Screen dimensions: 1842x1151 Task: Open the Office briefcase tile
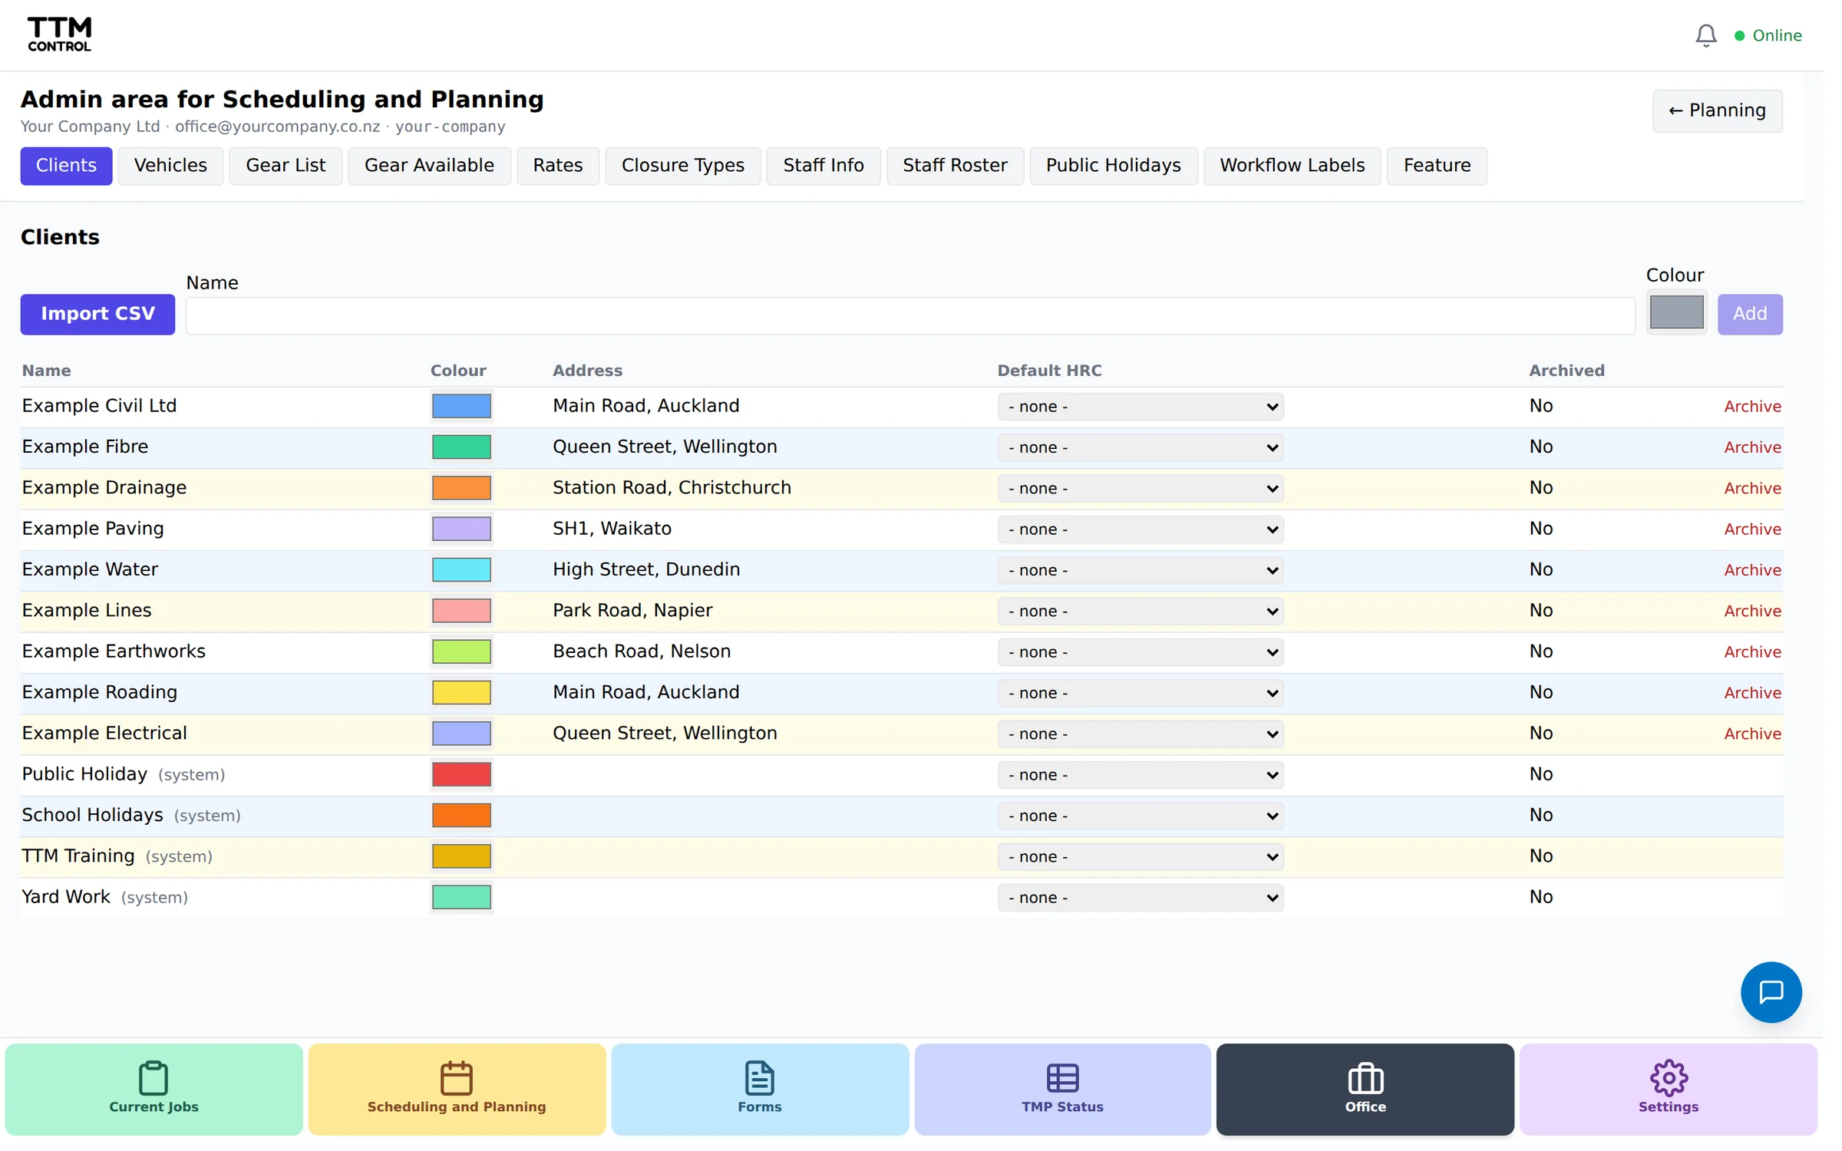(x=1365, y=1089)
